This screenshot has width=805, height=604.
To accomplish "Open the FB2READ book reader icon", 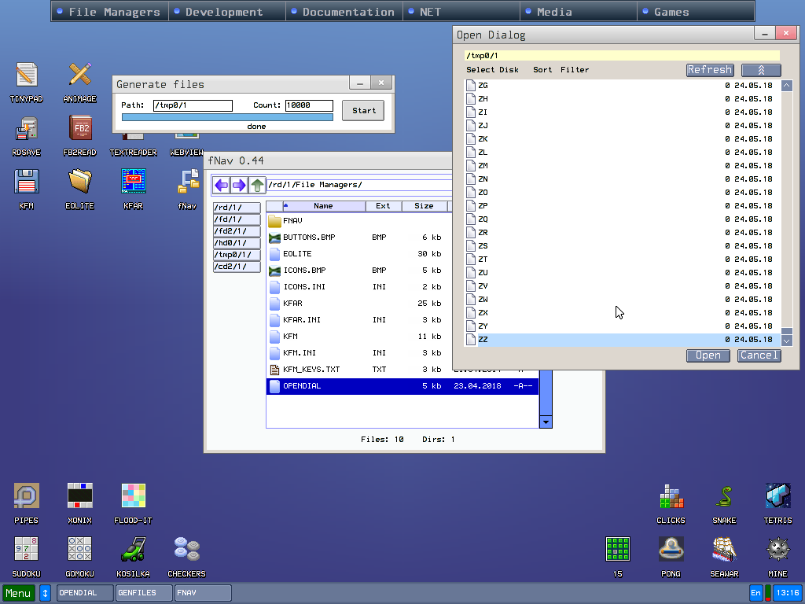I will (x=79, y=128).
